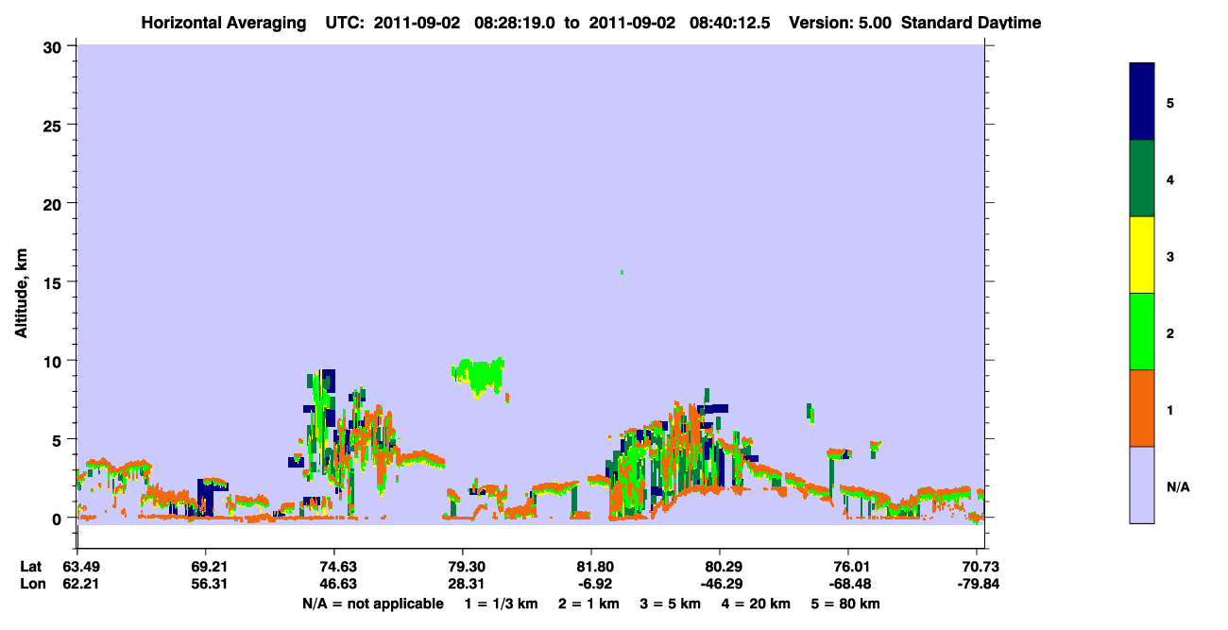
Task: Click latitude value '70.73'
Action: pyautogui.click(x=982, y=567)
